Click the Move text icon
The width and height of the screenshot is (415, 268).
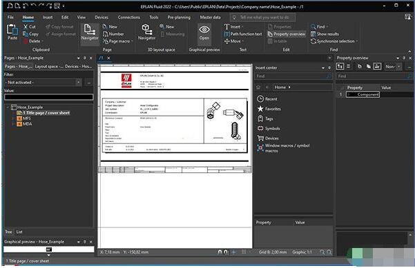[x=226, y=41]
